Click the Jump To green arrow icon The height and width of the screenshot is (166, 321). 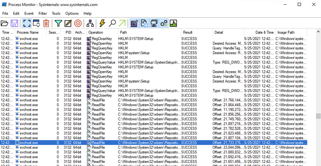click(x=122, y=23)
